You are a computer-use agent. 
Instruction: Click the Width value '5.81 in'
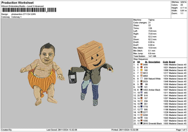click(x=183, y=11)
